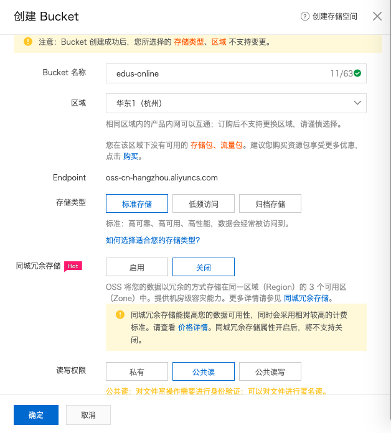391x433 pixels.
Task: Open 如何选择适合您的存储类型 link
Action: [x=153, y=240]
